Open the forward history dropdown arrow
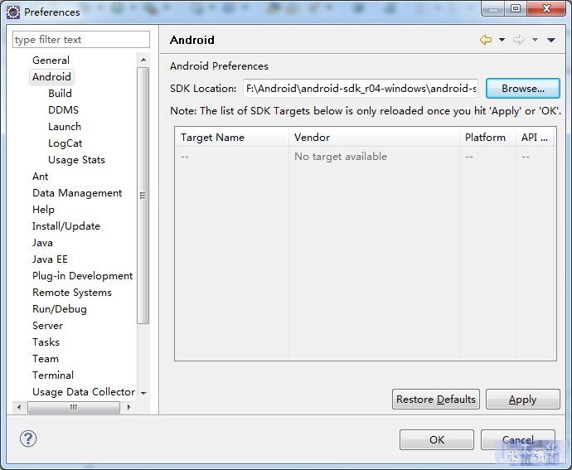The image size is (572, 470). [x=535, y=40]
